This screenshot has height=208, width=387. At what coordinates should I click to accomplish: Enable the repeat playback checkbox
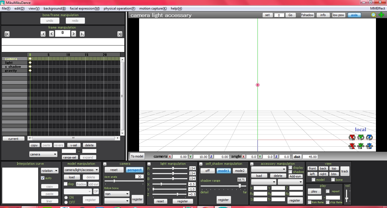coord(328,191)
